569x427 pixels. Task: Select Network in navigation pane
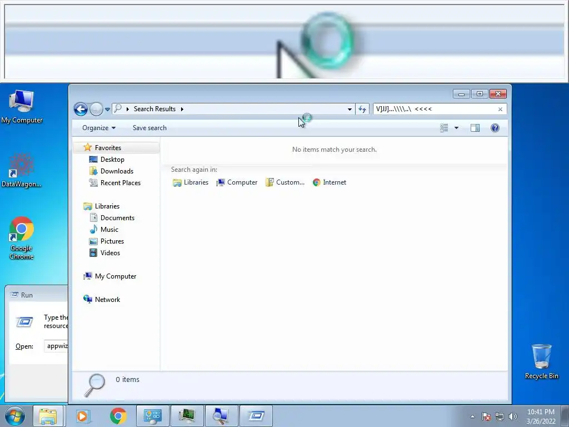107,300
